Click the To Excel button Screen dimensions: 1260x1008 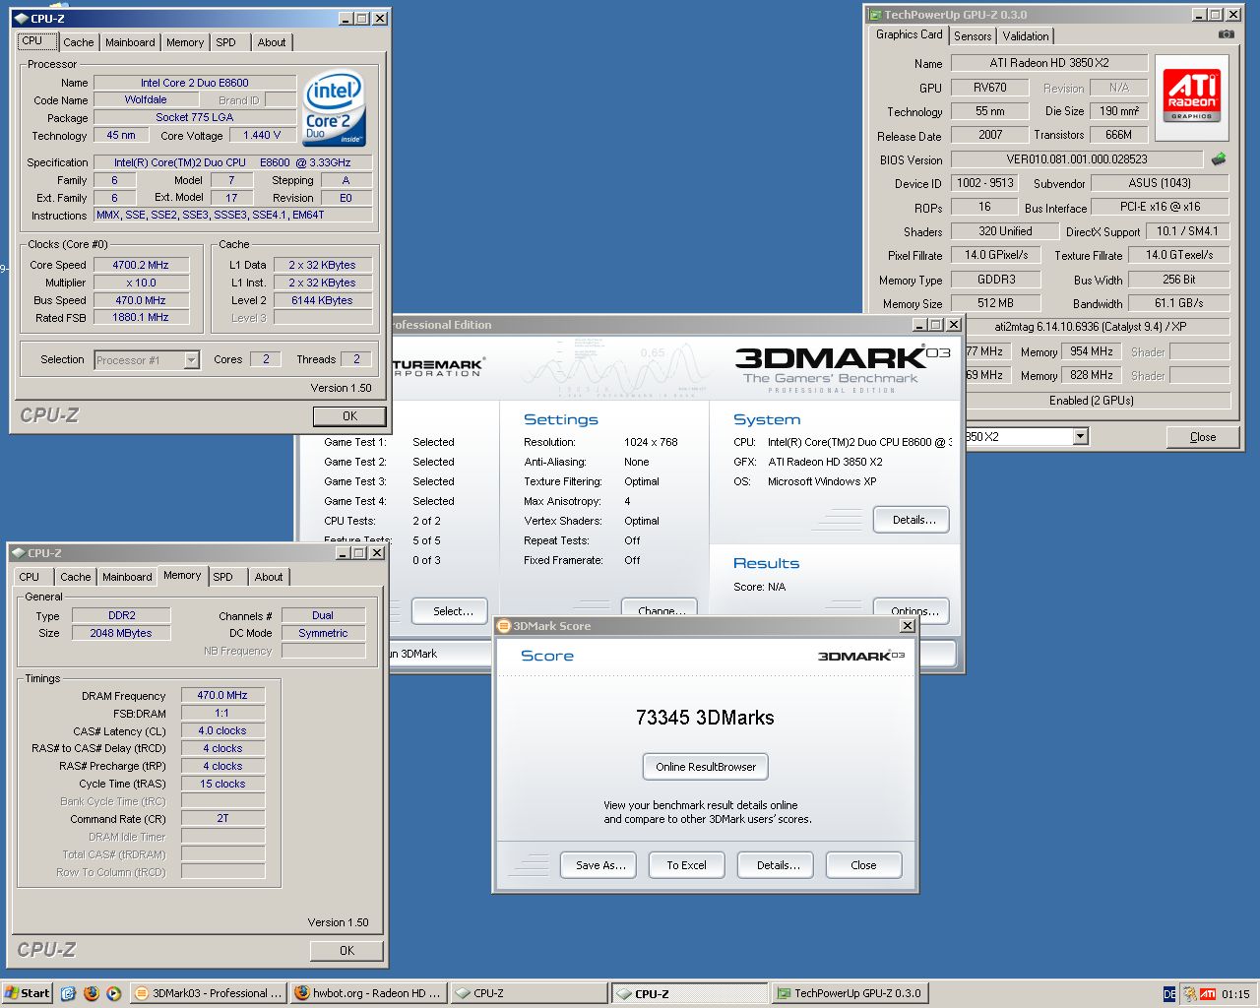point(687,865)
